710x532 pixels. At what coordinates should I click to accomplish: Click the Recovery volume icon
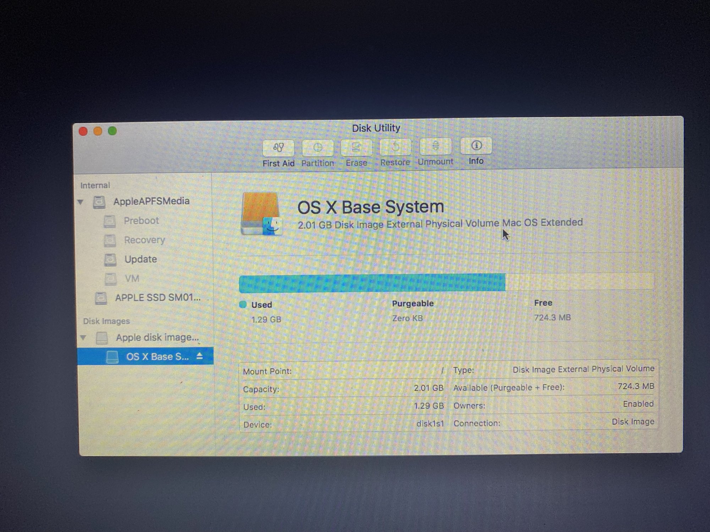pyautogui.click(x=110, y=240)
